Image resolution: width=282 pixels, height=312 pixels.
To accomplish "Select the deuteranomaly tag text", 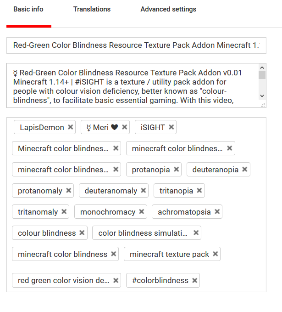I will point(111,191).
